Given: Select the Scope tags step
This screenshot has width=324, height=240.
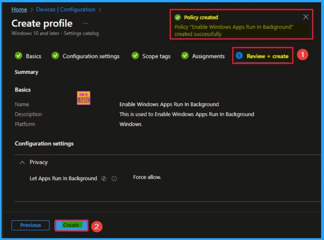Looking at the screenshot, I should coord(156,56).
